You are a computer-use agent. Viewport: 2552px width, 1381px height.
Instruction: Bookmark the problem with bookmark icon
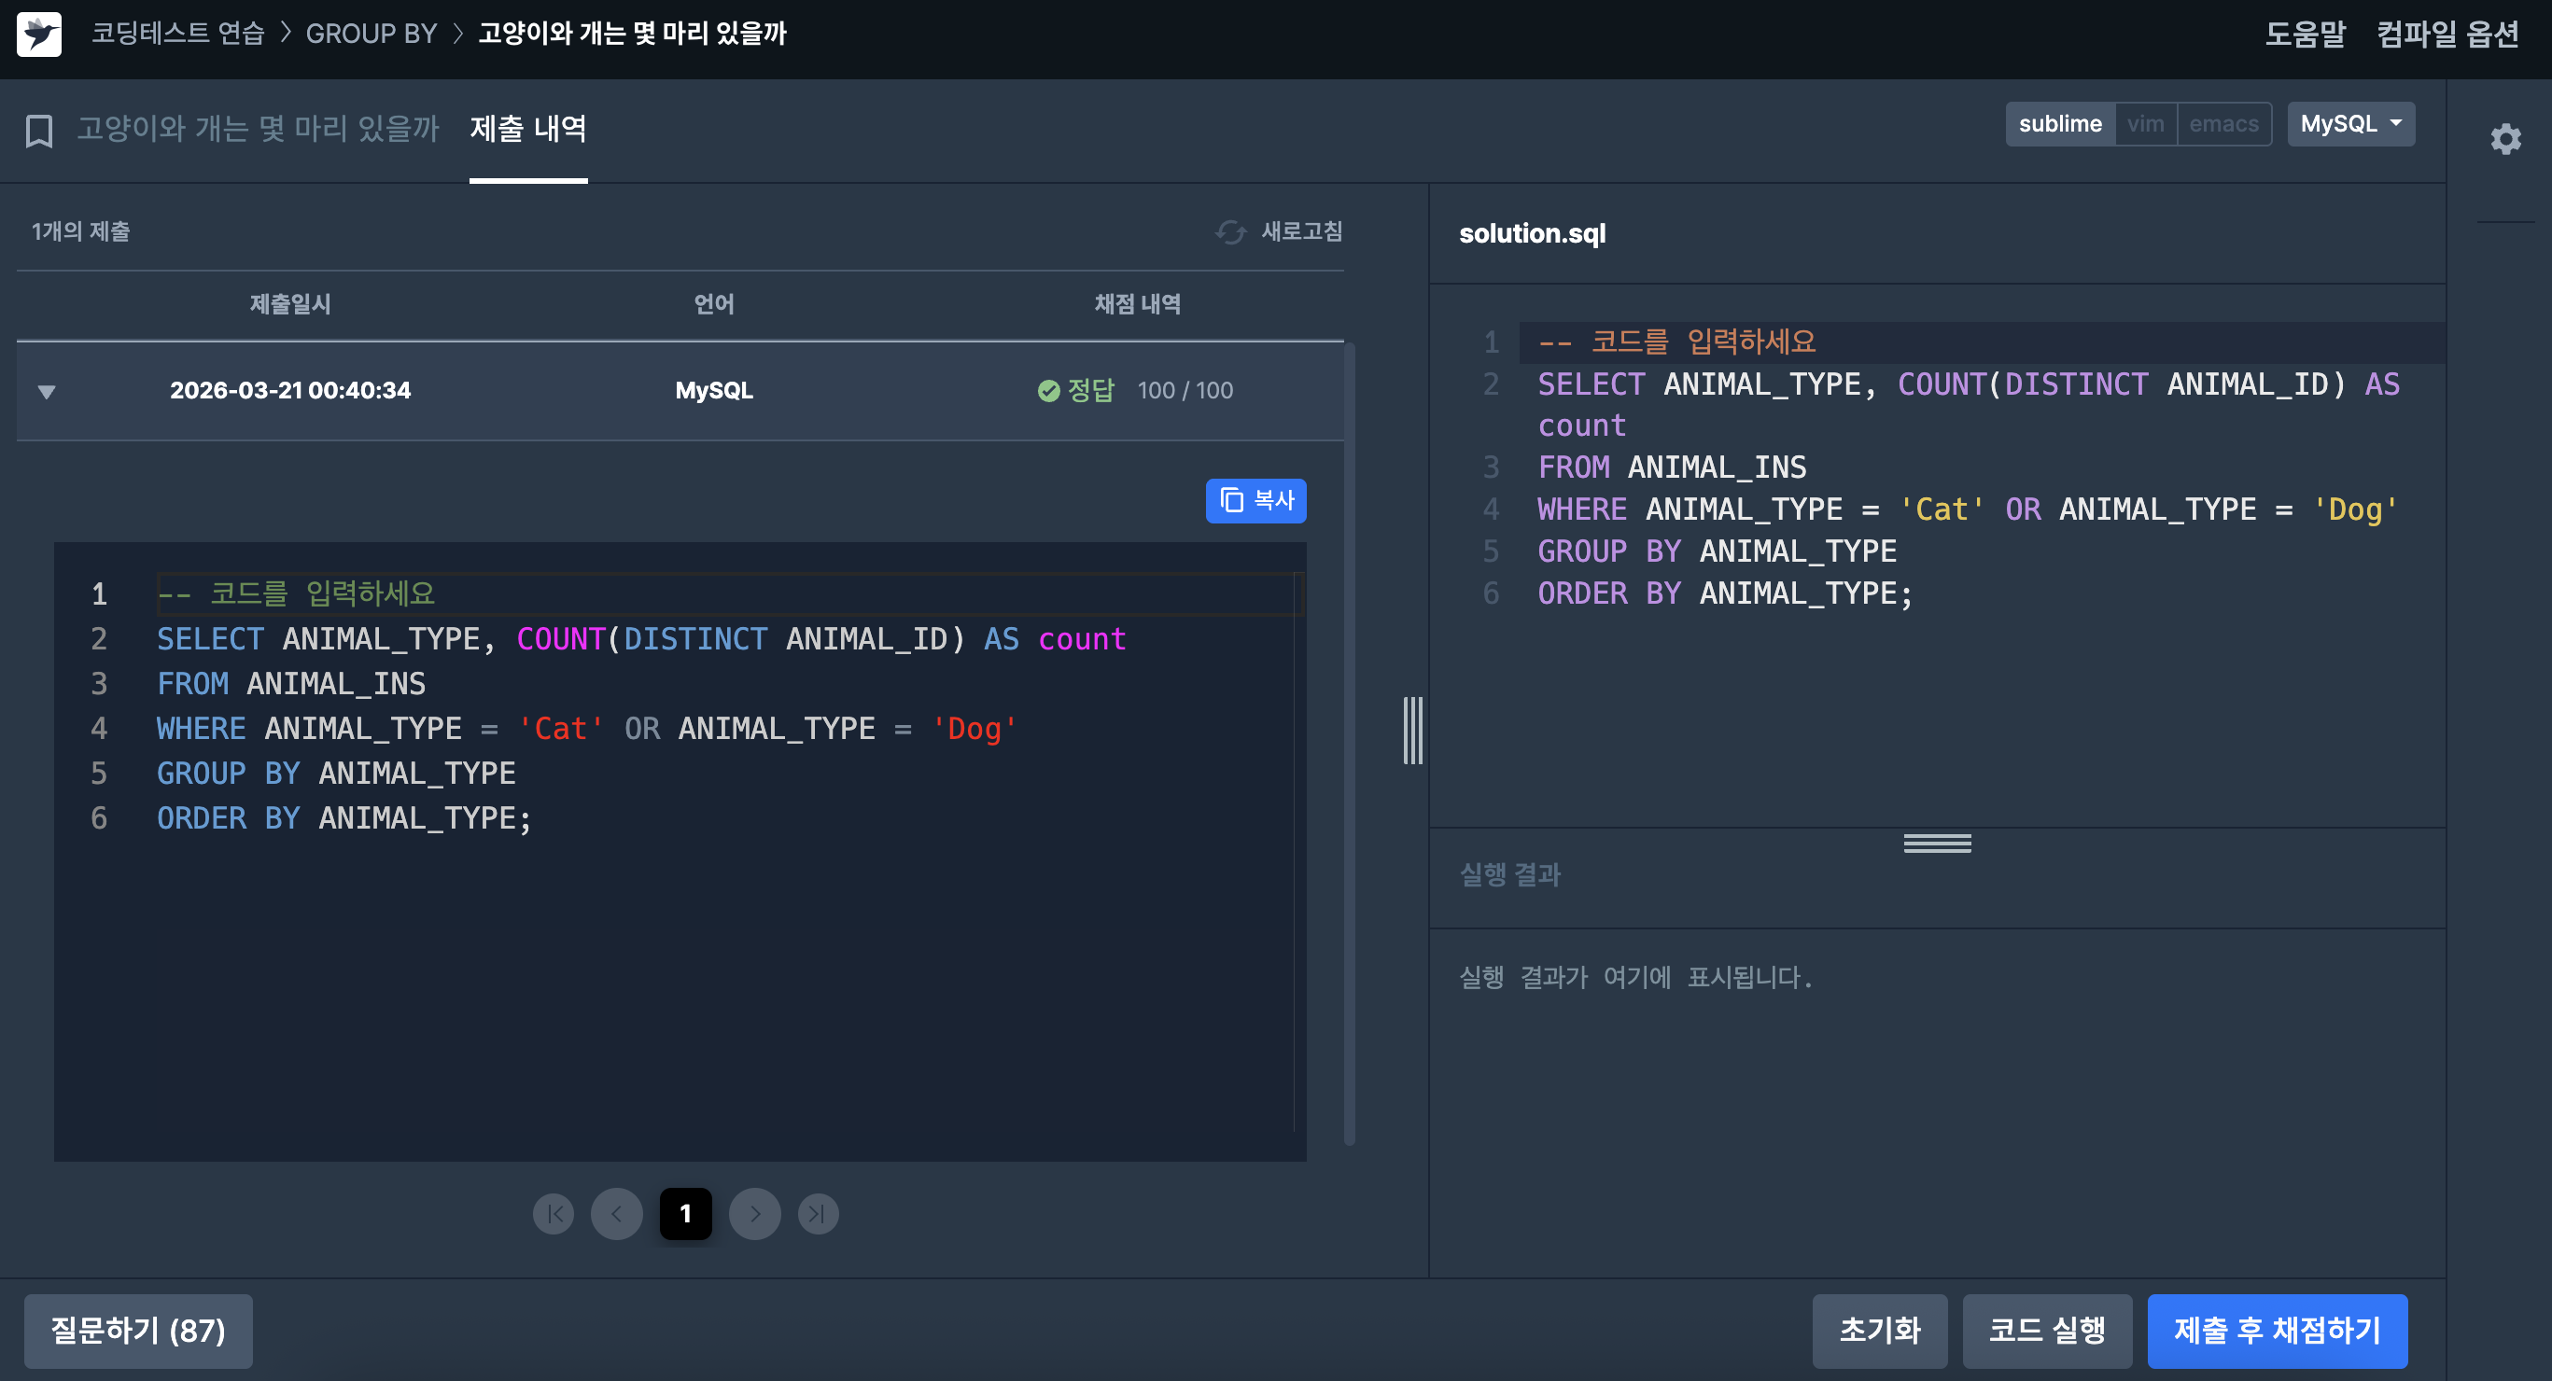click(38, 131)
